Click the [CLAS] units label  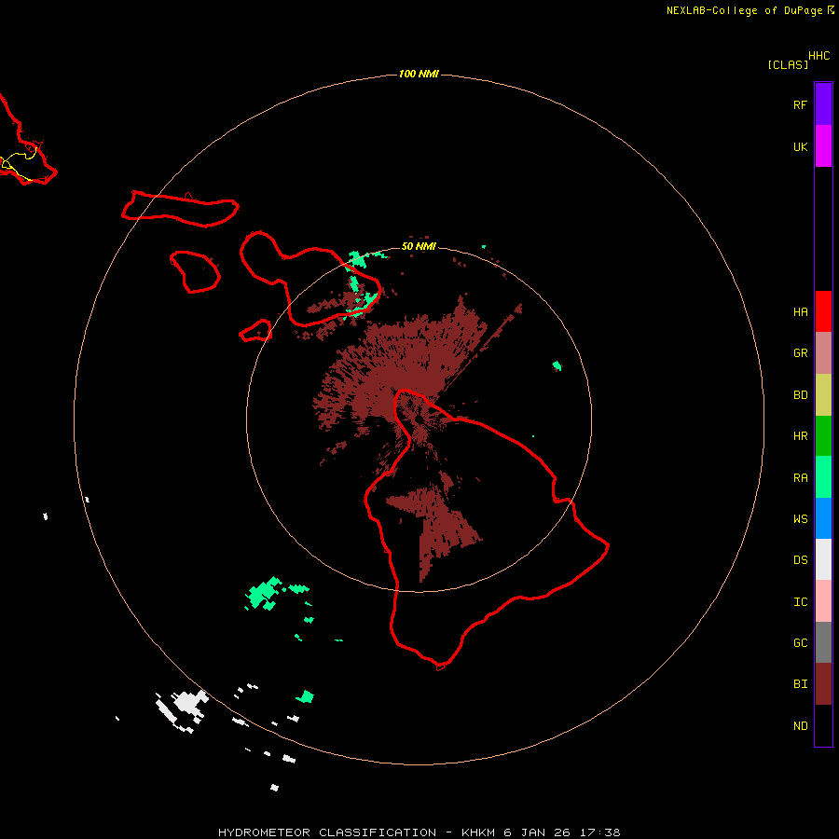click(788, 64)
